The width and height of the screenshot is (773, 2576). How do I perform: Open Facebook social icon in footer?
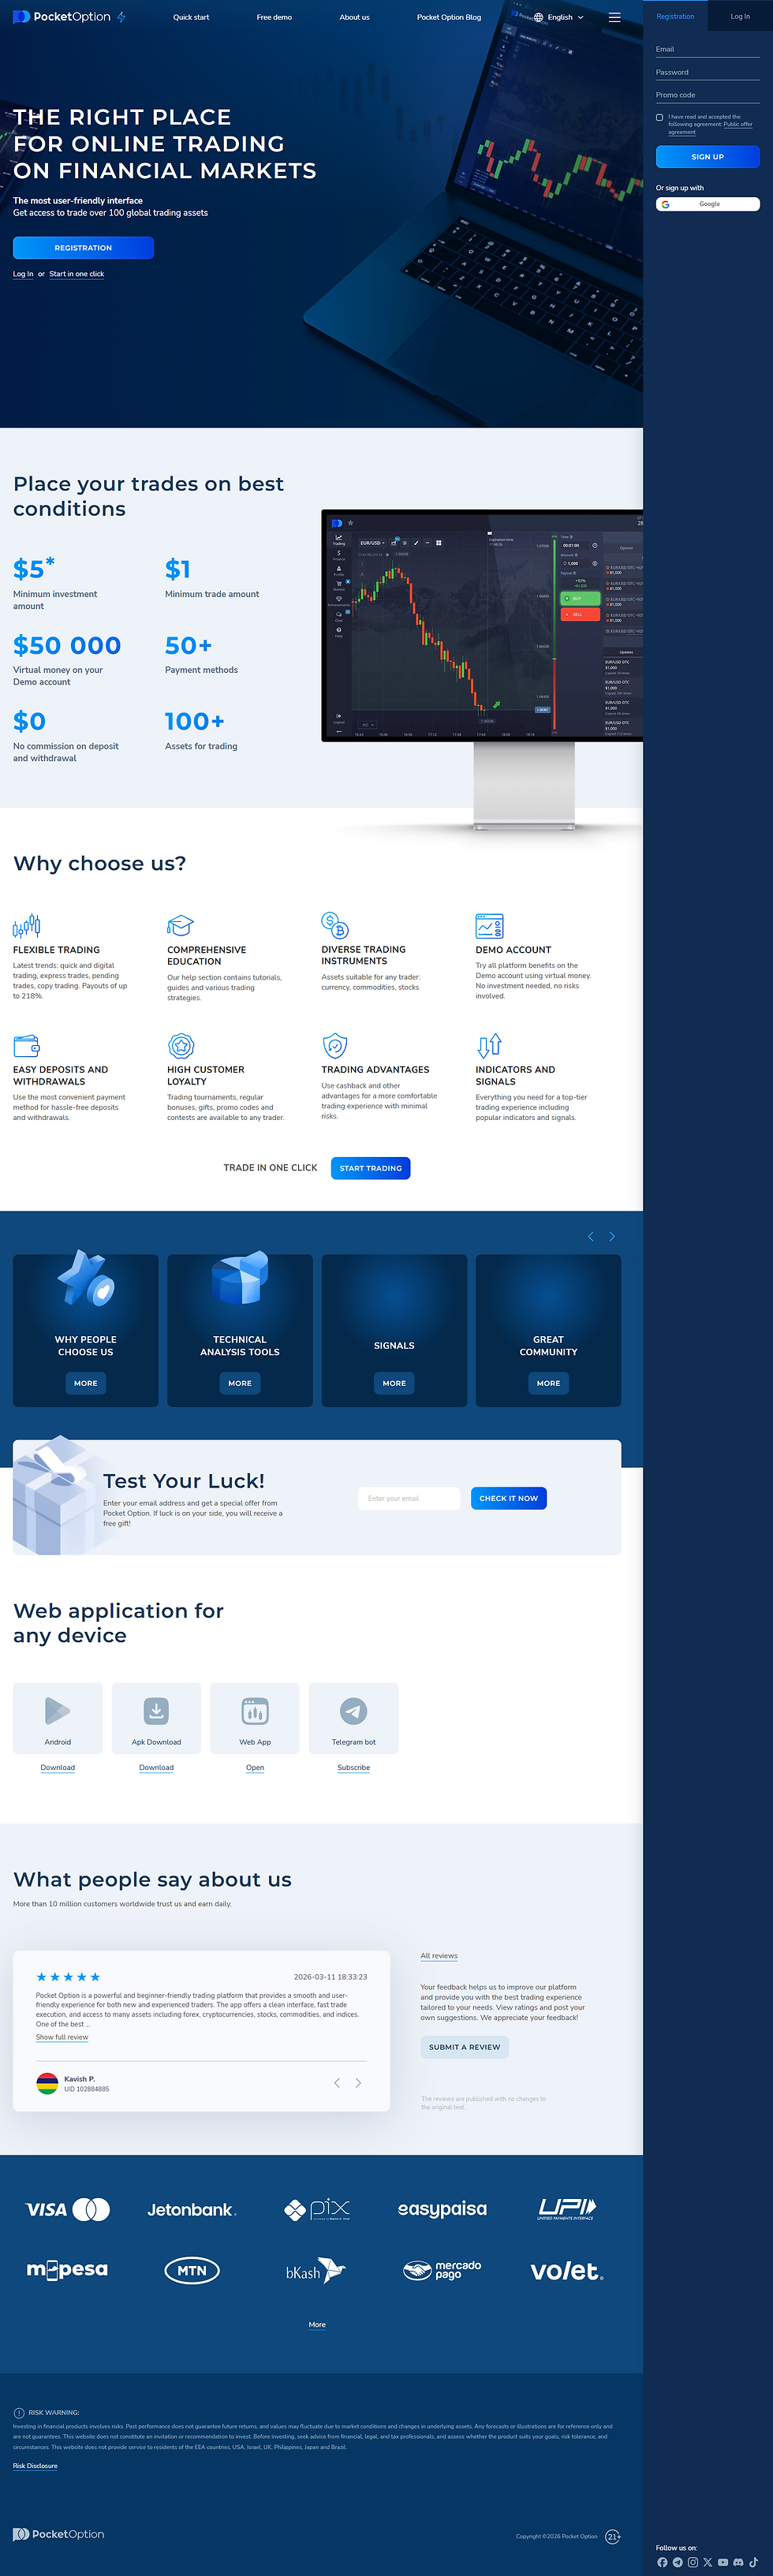(x=662, y=2563)
